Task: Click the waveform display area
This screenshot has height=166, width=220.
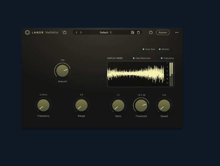Action: click(x=136, y=74)
